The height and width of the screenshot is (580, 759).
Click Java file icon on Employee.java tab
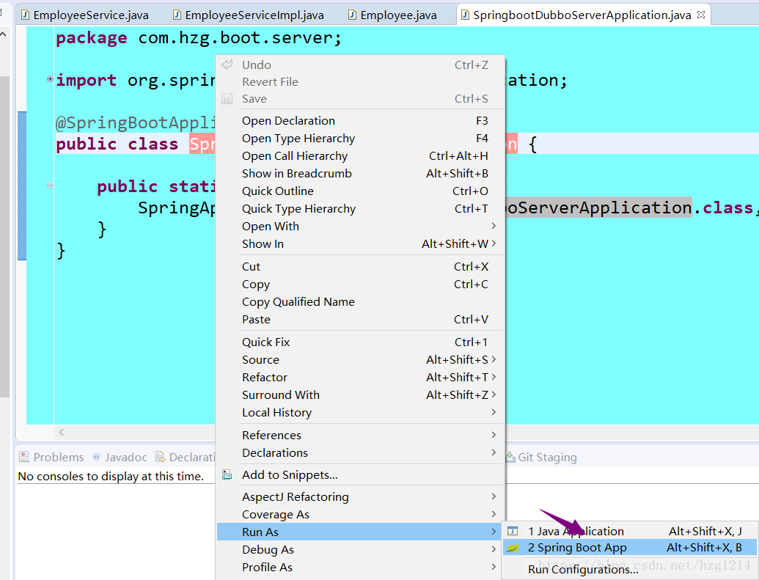click(x=353, y=15)
